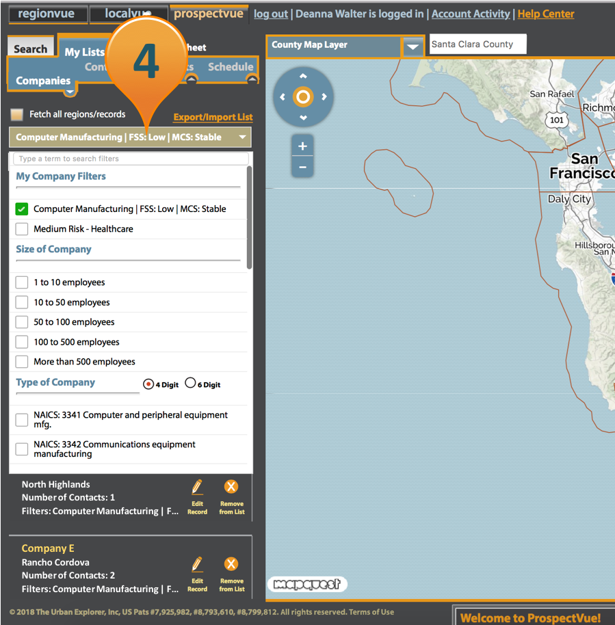Open the Help Center link
The height and width of the screenshot is (625, 615).
point(546,14)
